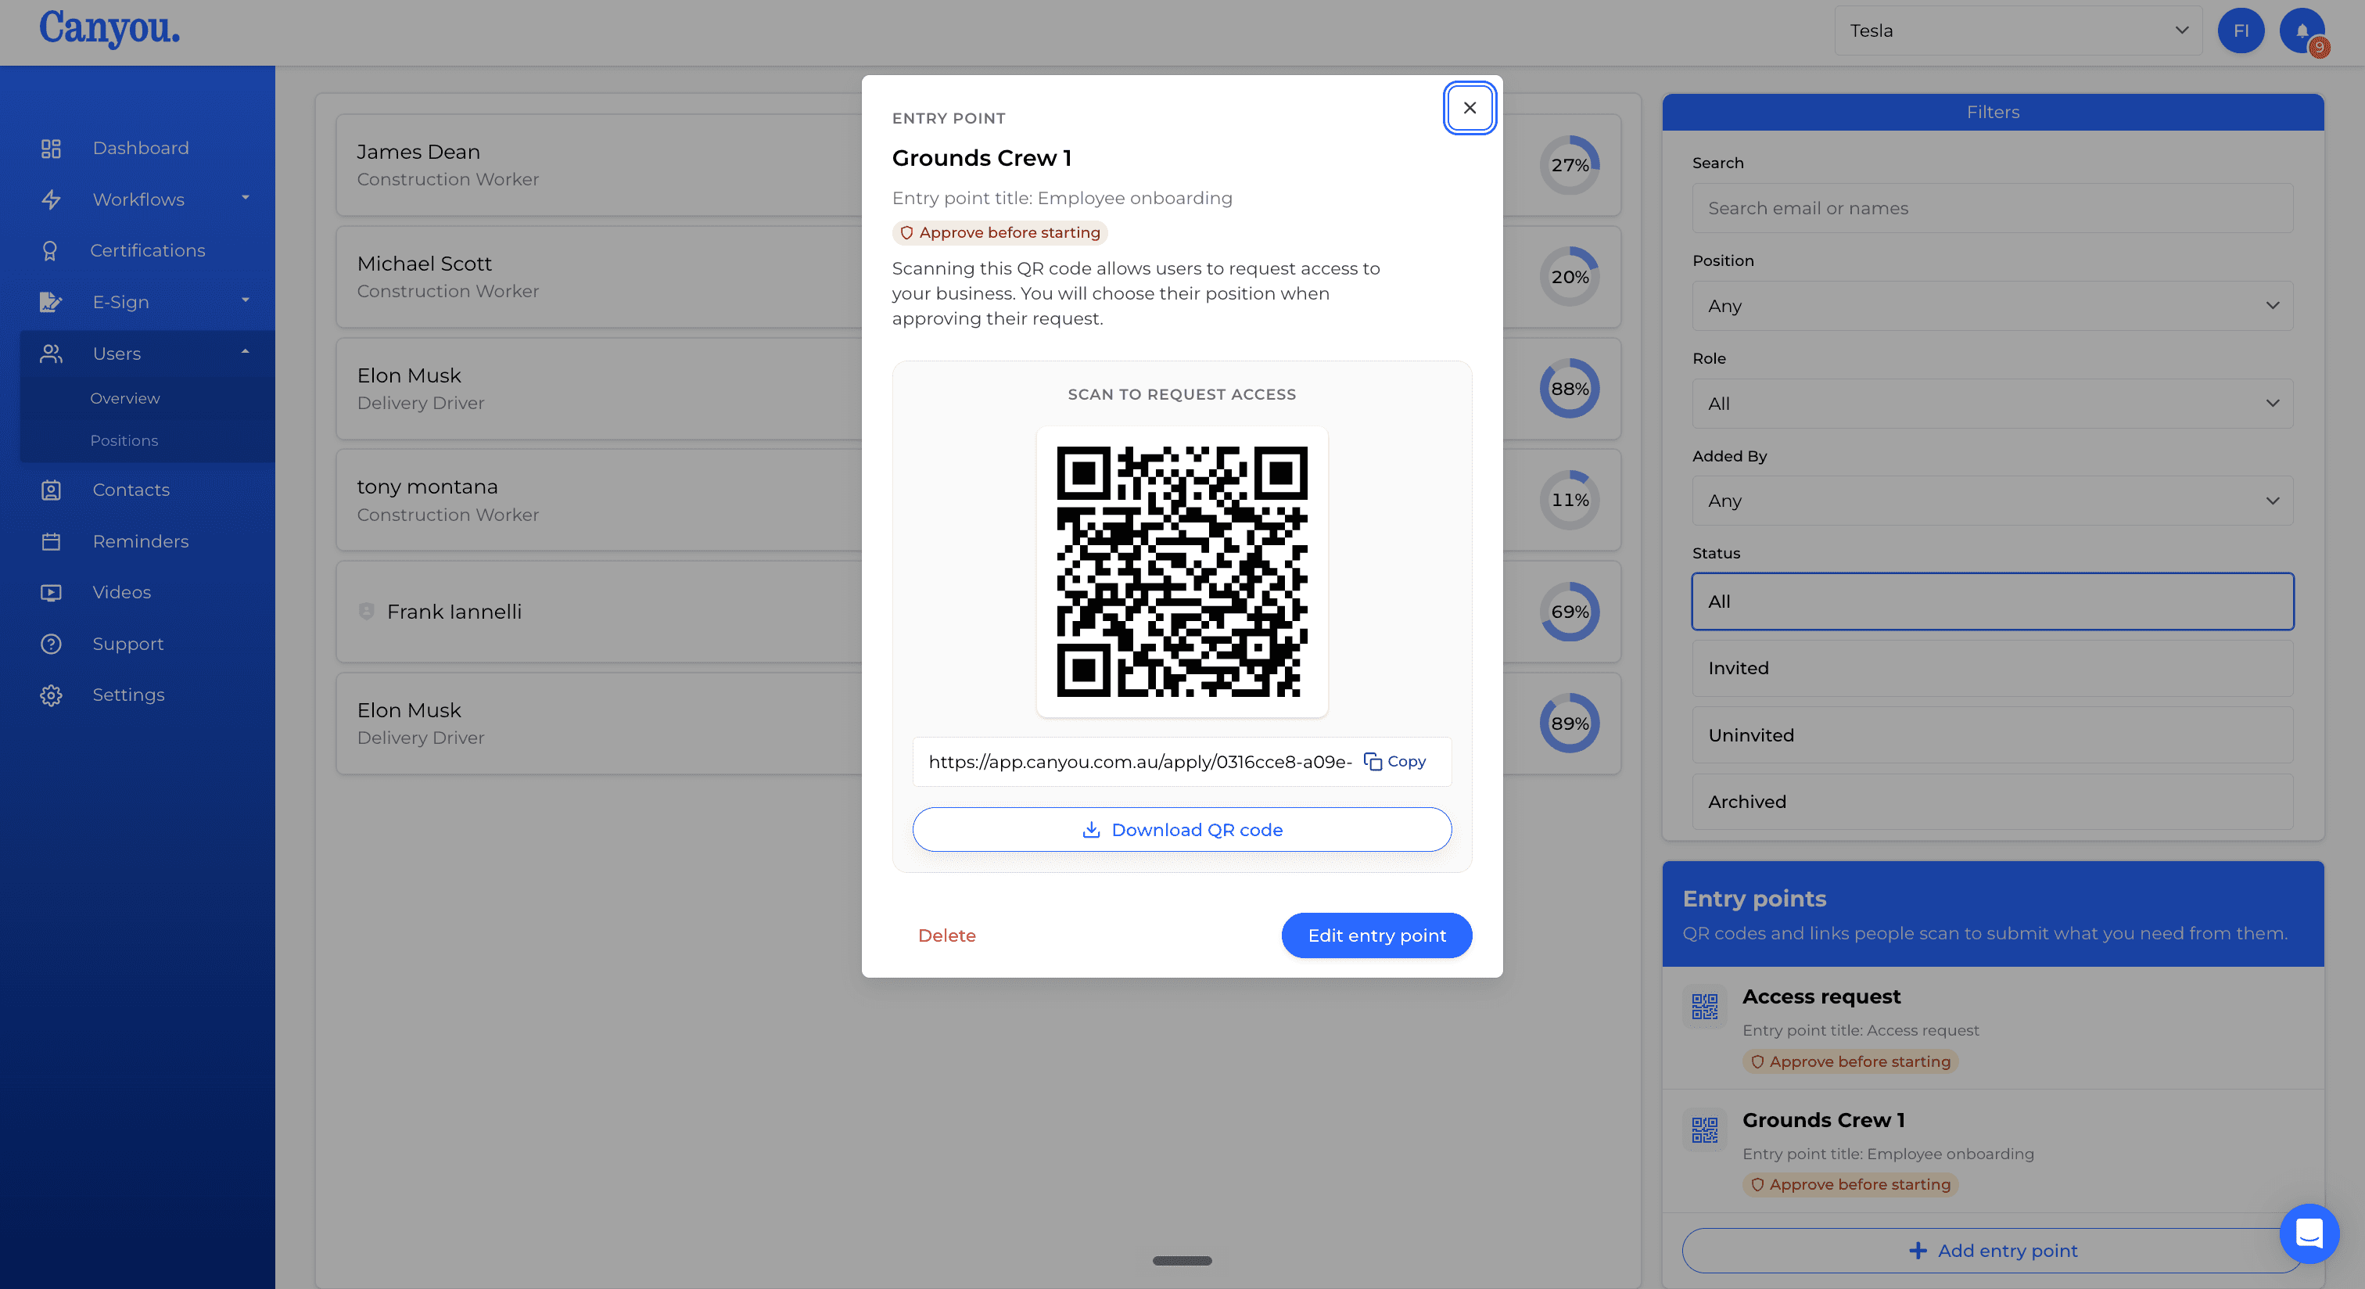Expand the E-Sign submenu arrow

[x=245, y=300]
